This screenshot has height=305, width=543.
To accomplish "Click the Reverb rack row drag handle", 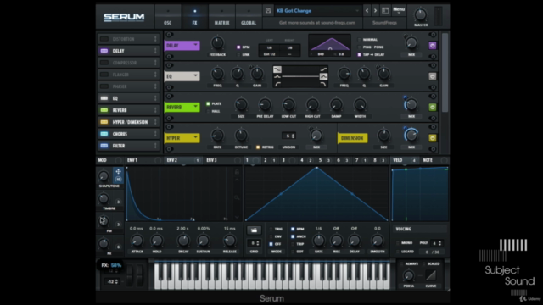I will (155, 110).
